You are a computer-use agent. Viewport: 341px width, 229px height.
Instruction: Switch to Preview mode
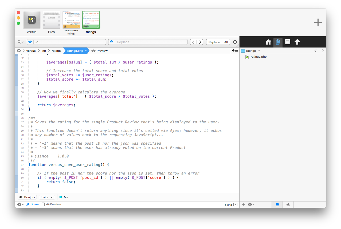(x=100, y=51)
